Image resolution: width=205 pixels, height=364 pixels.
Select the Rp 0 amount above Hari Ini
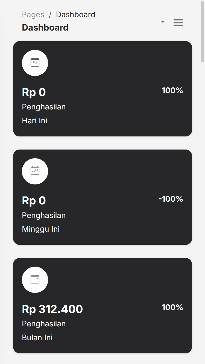tap(34, 92)
